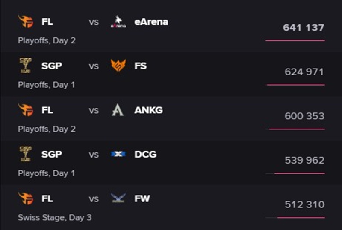The image size is (342, 230).
Task: Open the eArena team name link
Action: (151, 22)
